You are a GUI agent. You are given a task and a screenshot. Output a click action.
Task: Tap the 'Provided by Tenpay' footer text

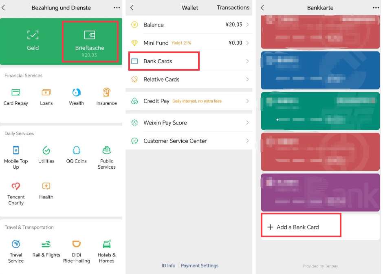(320, 266)
